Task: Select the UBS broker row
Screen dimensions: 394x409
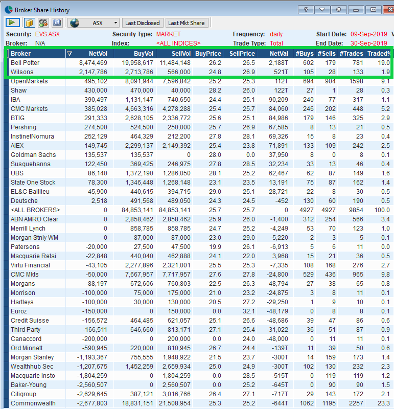Action: 200,173
